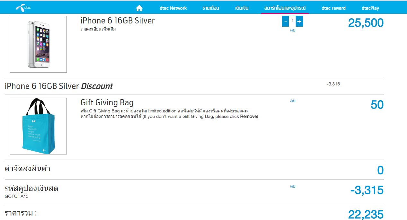
Task: Click the word Remove in gift bag description
Action: 248,117
